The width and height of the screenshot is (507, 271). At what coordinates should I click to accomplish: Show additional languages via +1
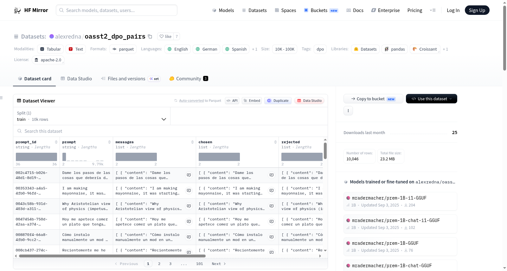point(254,49)
